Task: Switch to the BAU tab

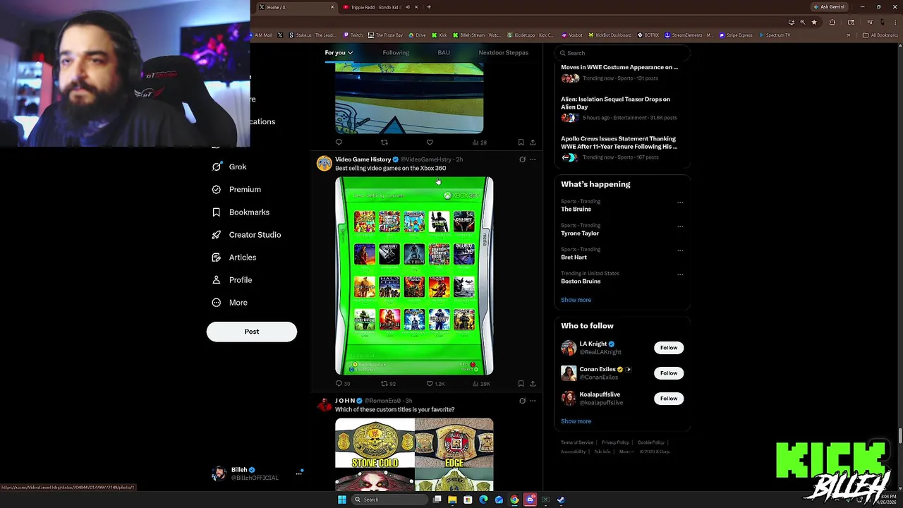Action: point(444,52)
